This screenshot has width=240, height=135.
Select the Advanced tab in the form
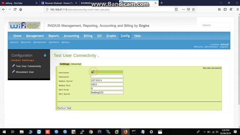(76, 64)
